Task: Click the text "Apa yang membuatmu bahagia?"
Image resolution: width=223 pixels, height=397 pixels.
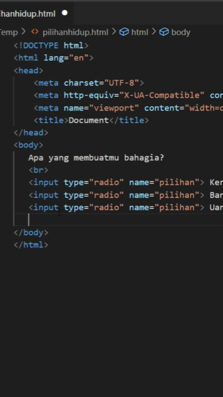Action: (96, 158)
